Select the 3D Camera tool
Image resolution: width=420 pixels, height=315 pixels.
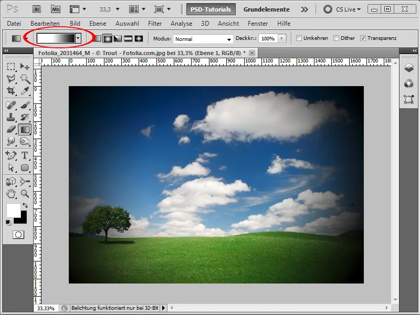coord(25,181)
